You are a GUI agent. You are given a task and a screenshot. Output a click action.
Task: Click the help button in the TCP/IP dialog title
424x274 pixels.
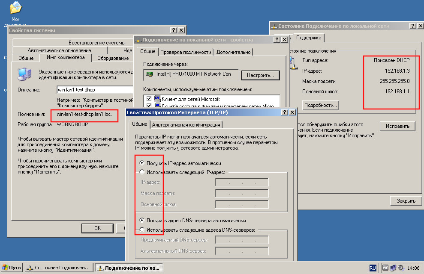[x=285, y=112]
